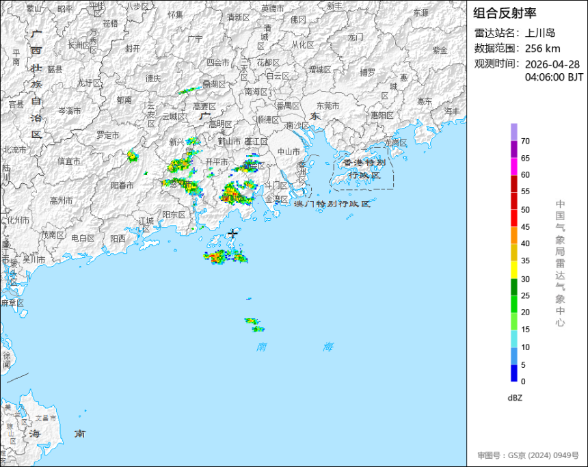Click the 电白区 map label
The image size is (588, 467).
pos(83,238)
